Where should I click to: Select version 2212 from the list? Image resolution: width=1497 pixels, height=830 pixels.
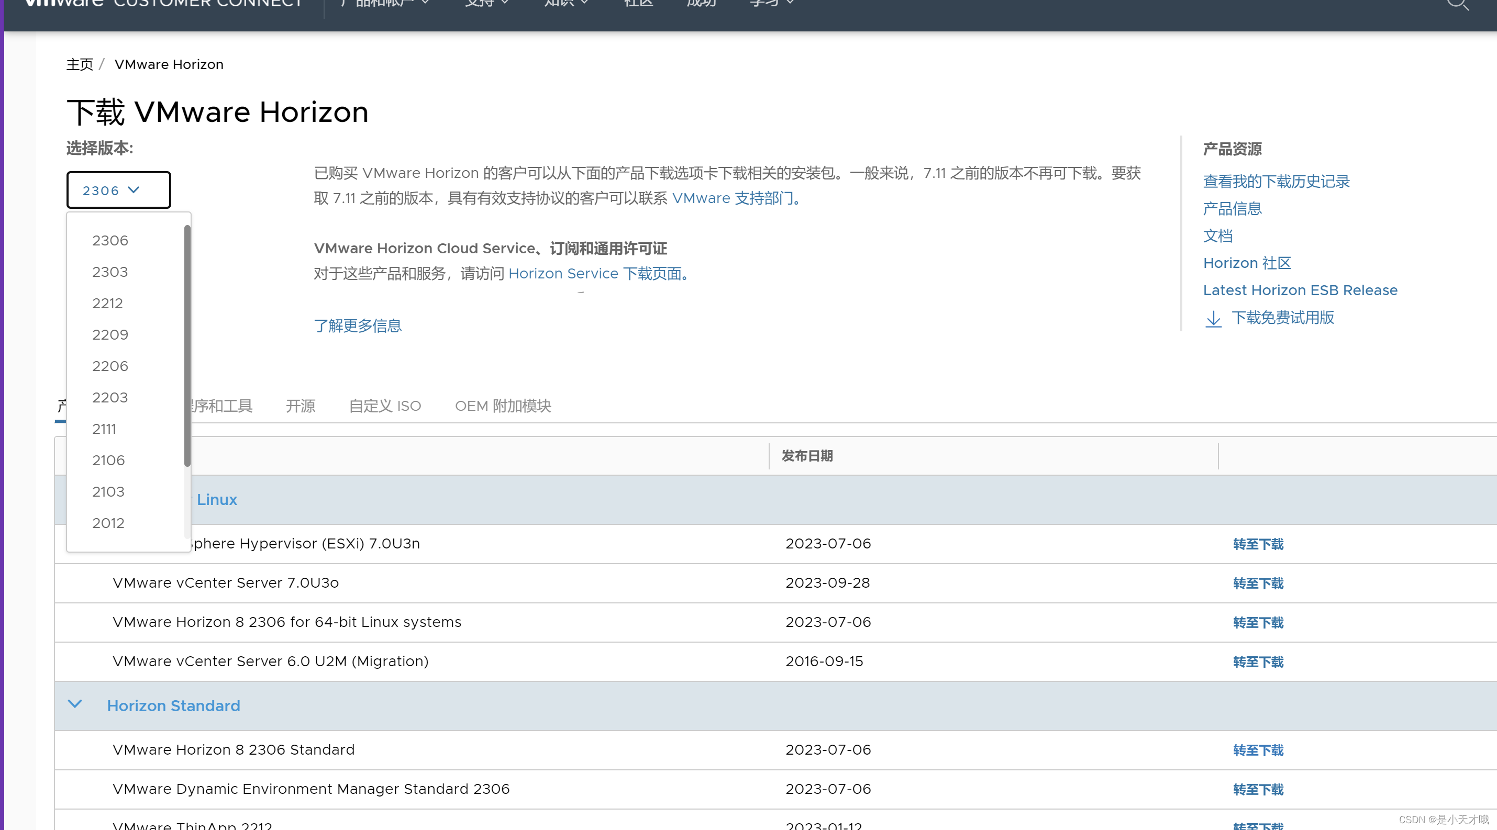coord(107,303)
